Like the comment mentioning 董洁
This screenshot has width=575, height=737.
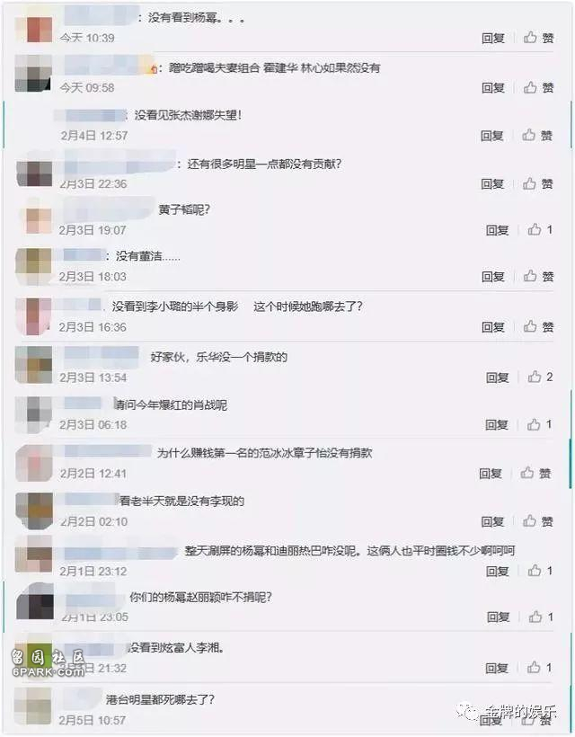(x=538, y=276)
